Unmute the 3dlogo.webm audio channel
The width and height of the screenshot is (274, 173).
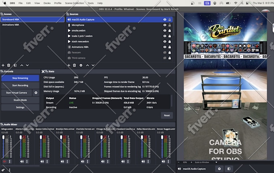pos(4,161)
